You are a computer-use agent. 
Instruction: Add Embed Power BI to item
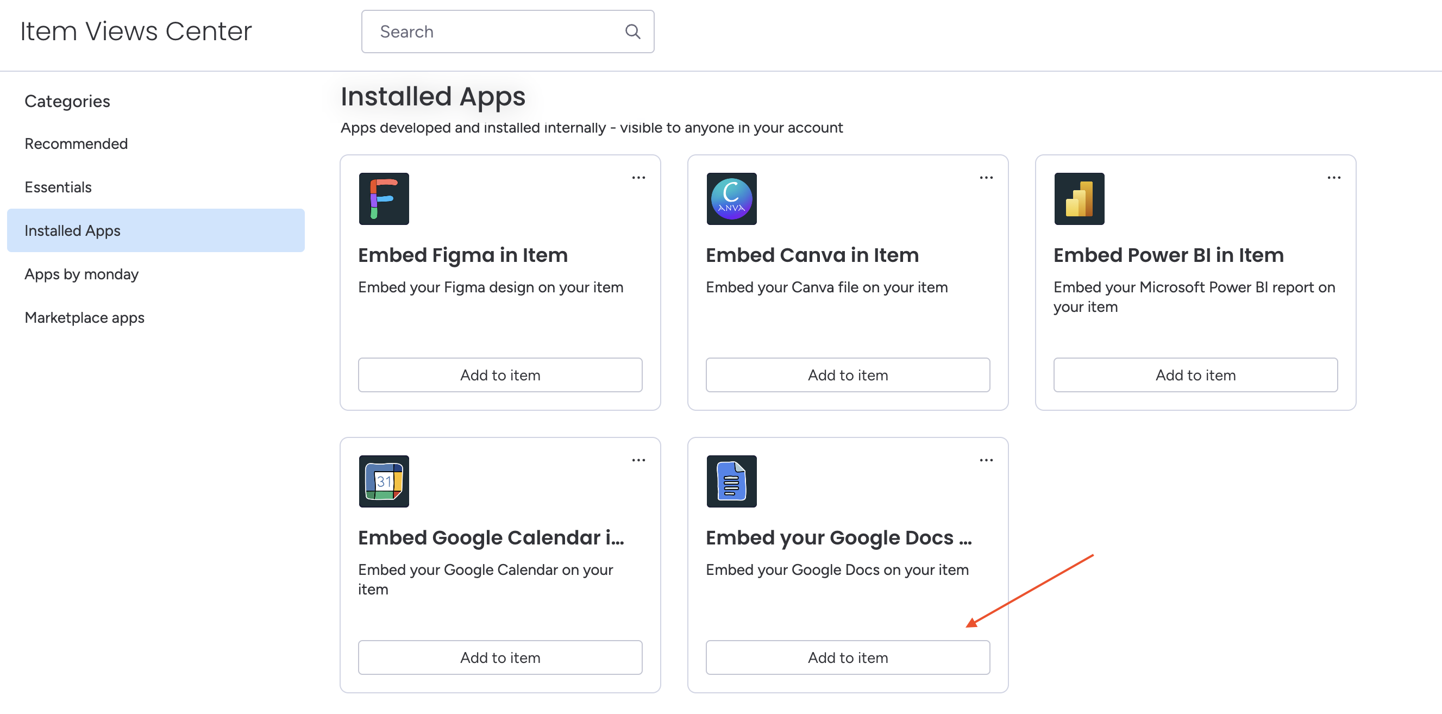pyautogui.click(x=1195, y=375)
